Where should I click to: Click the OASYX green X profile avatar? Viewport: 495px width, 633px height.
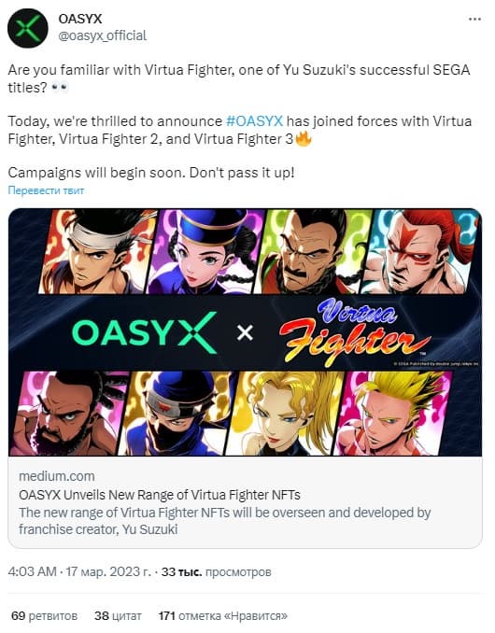pos(28,28)
